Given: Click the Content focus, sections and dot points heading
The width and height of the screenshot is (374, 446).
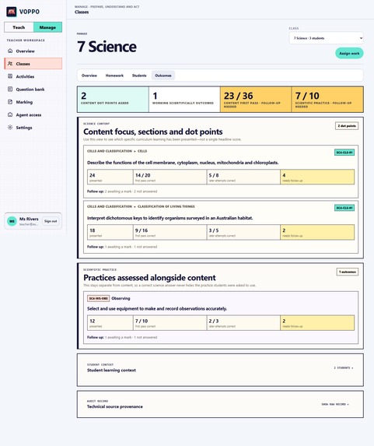Looking at the screenshot, I should click(x=153, y=132).
